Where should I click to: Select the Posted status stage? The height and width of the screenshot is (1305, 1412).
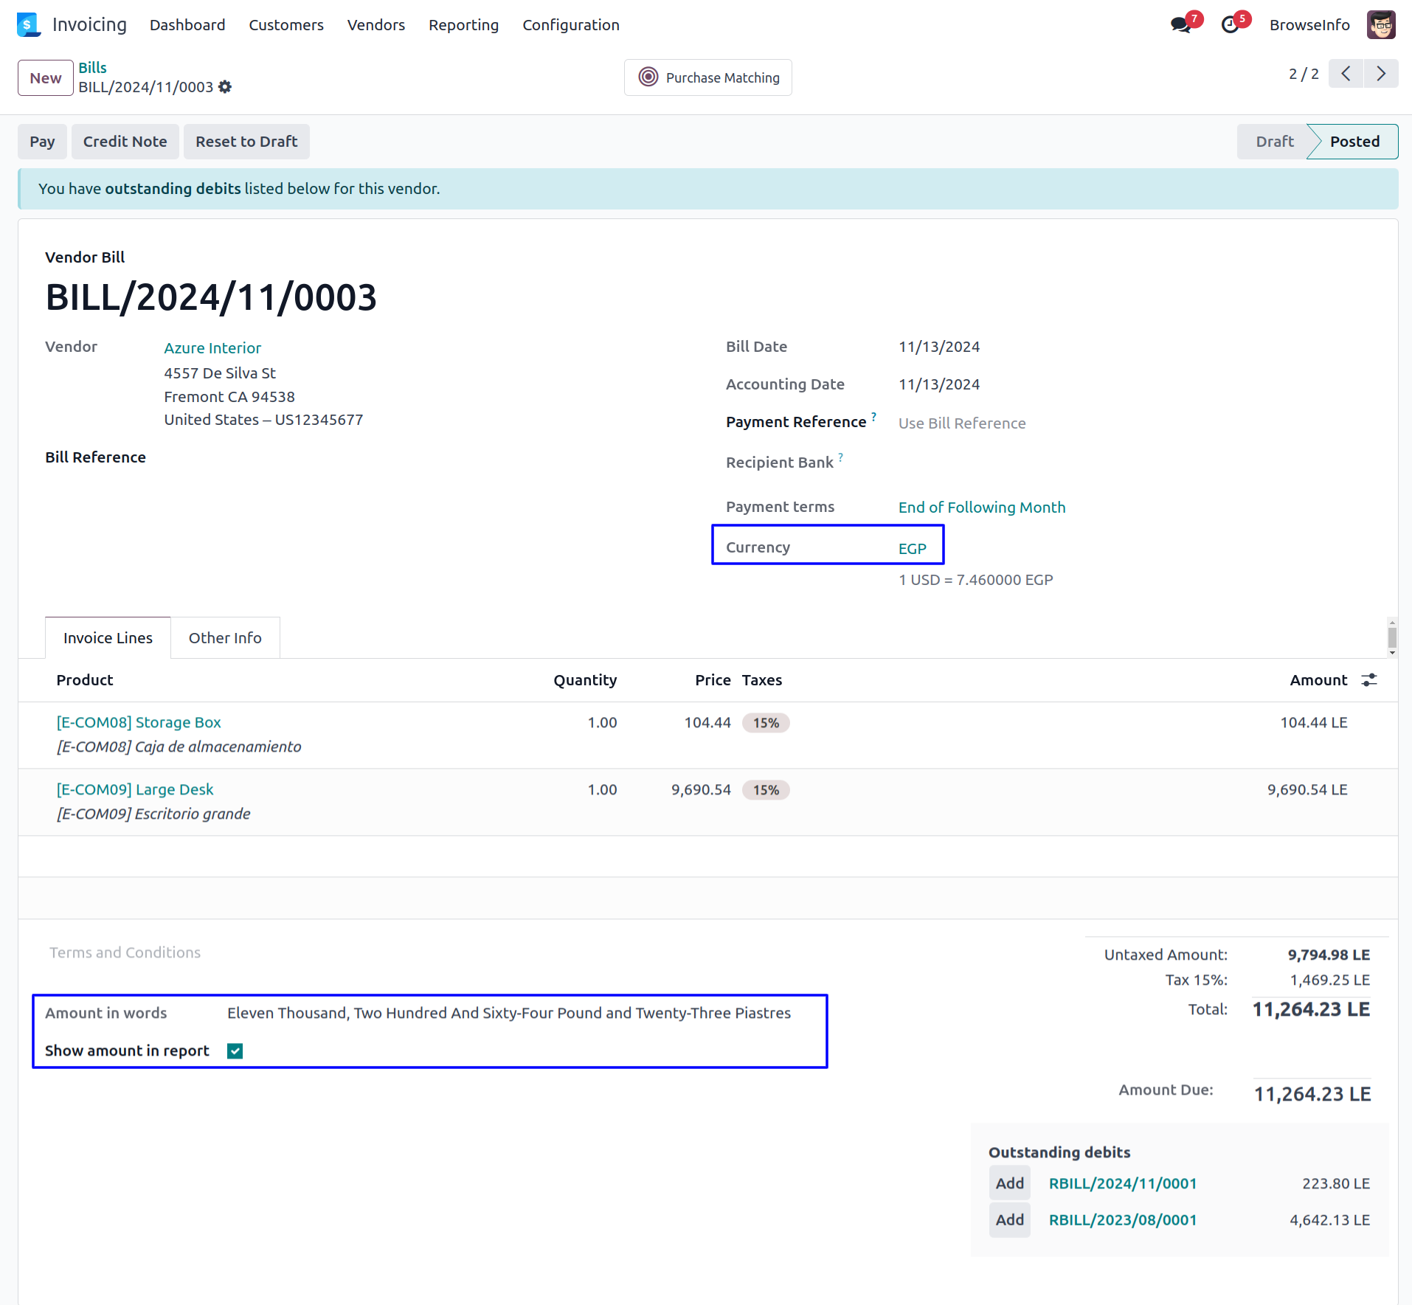point(1354,142)
